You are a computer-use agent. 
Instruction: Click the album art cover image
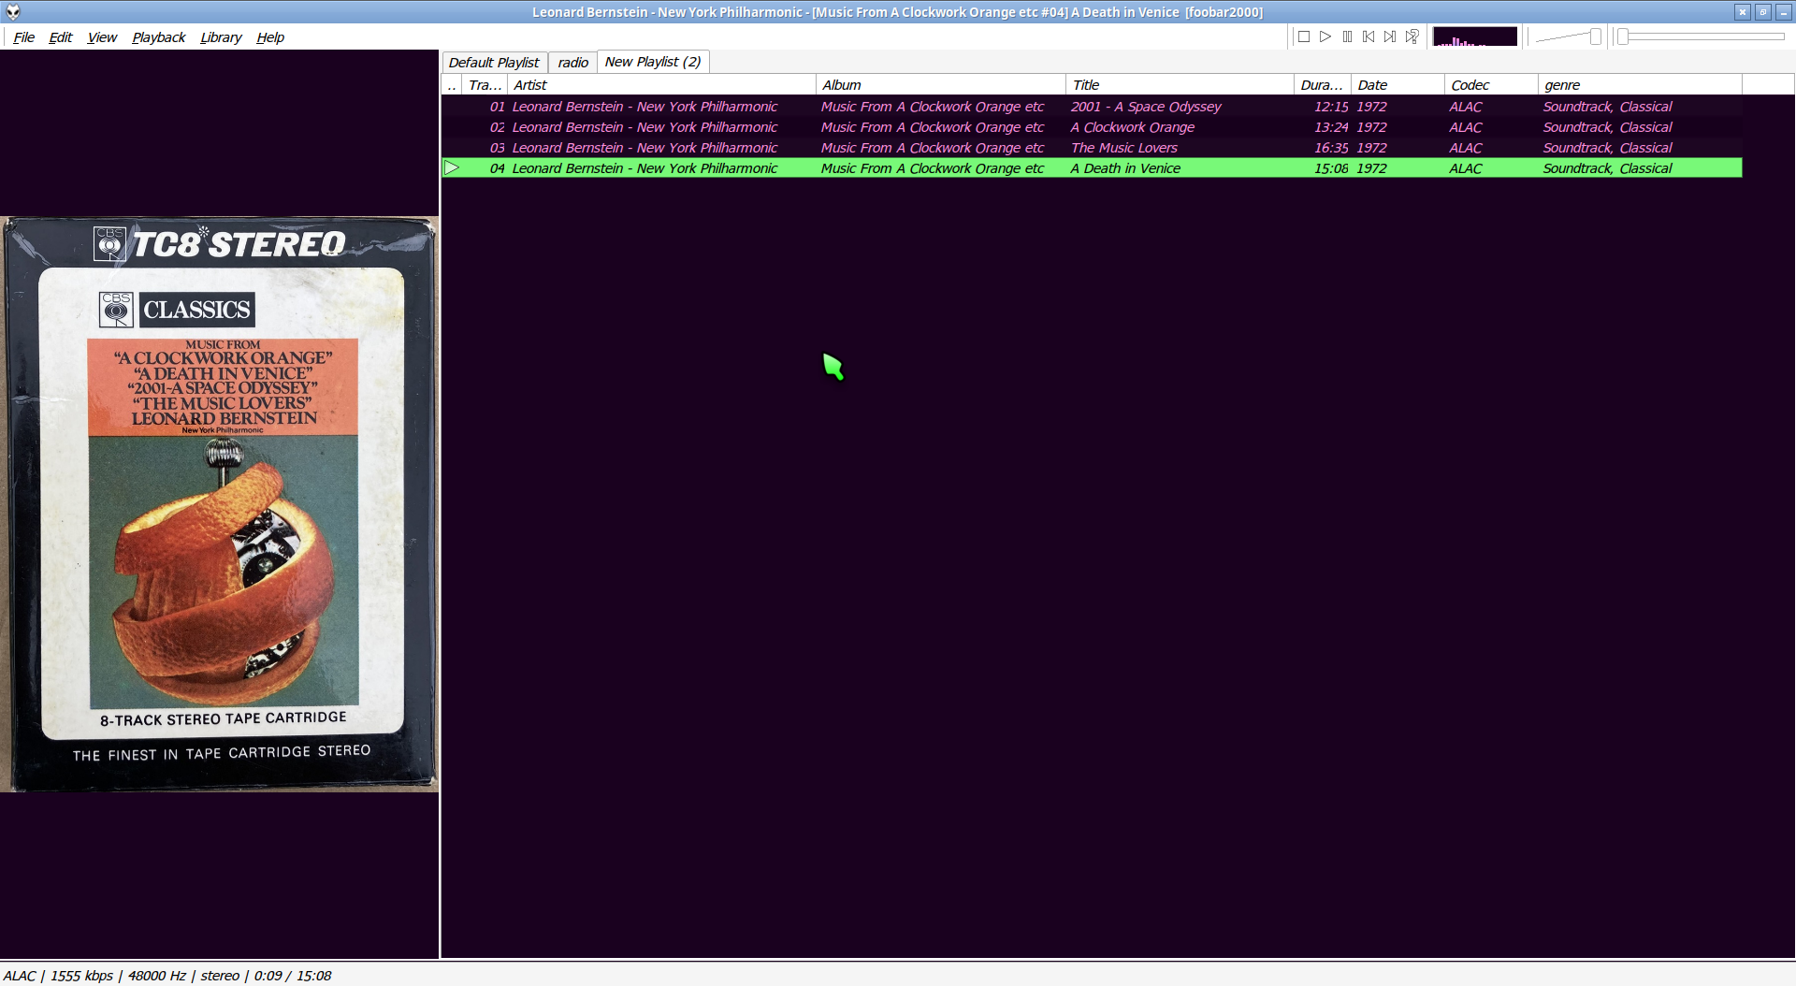[220, 504]
